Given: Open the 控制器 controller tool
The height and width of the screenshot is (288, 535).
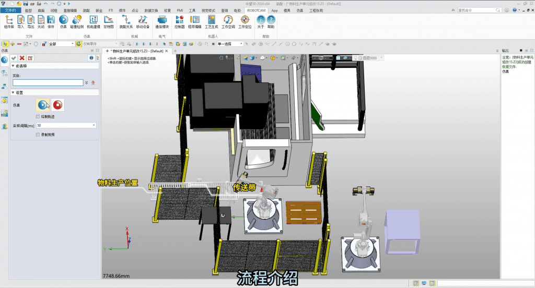Looking at the screenshot, I should (x=179, y=21).
